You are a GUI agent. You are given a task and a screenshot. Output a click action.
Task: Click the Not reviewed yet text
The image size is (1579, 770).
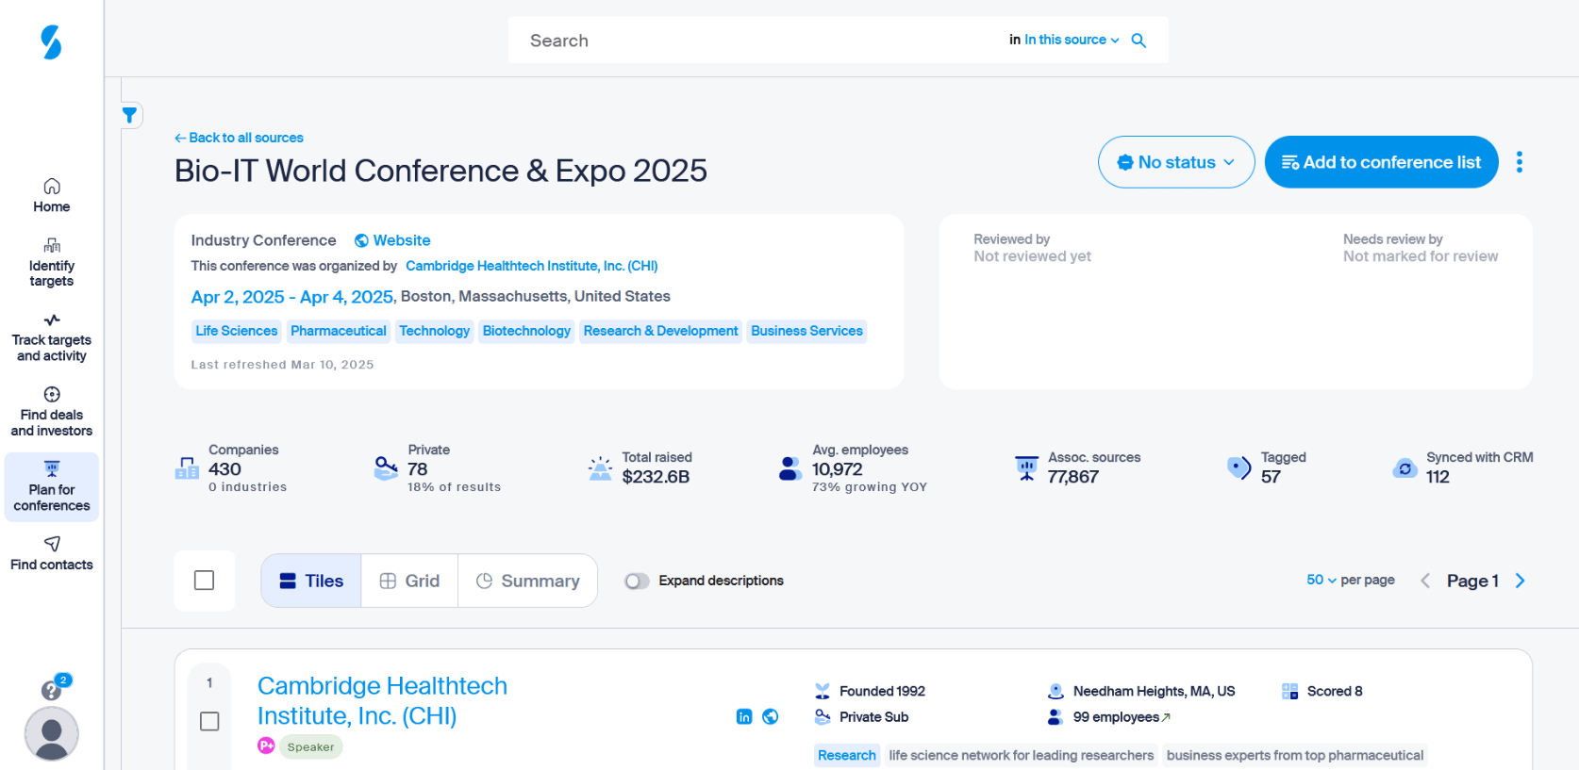1032,256
